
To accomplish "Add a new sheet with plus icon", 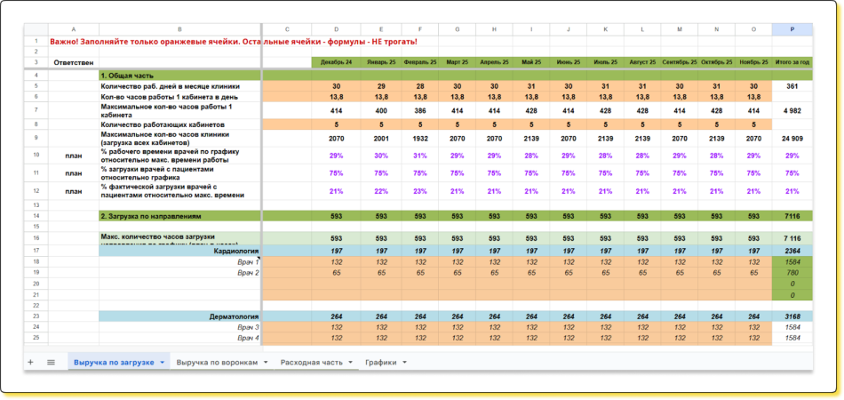I will click(x=30, y=363).
